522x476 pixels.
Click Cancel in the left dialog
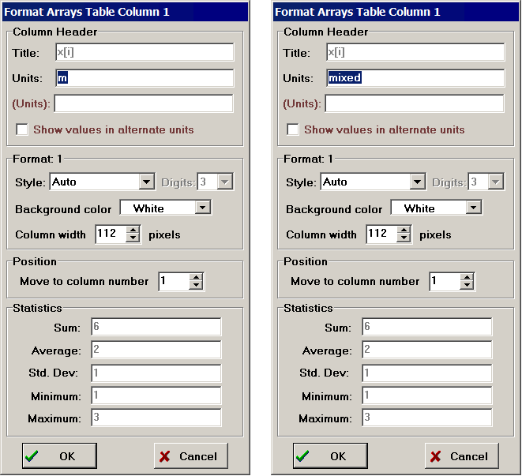tap(190, 455)
